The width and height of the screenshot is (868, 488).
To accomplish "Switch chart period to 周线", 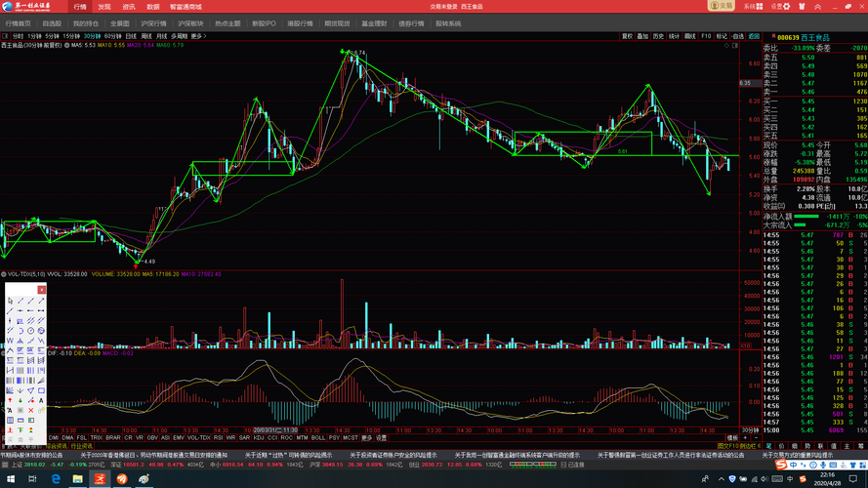I will pyautogui.click(x=146, y=36).
